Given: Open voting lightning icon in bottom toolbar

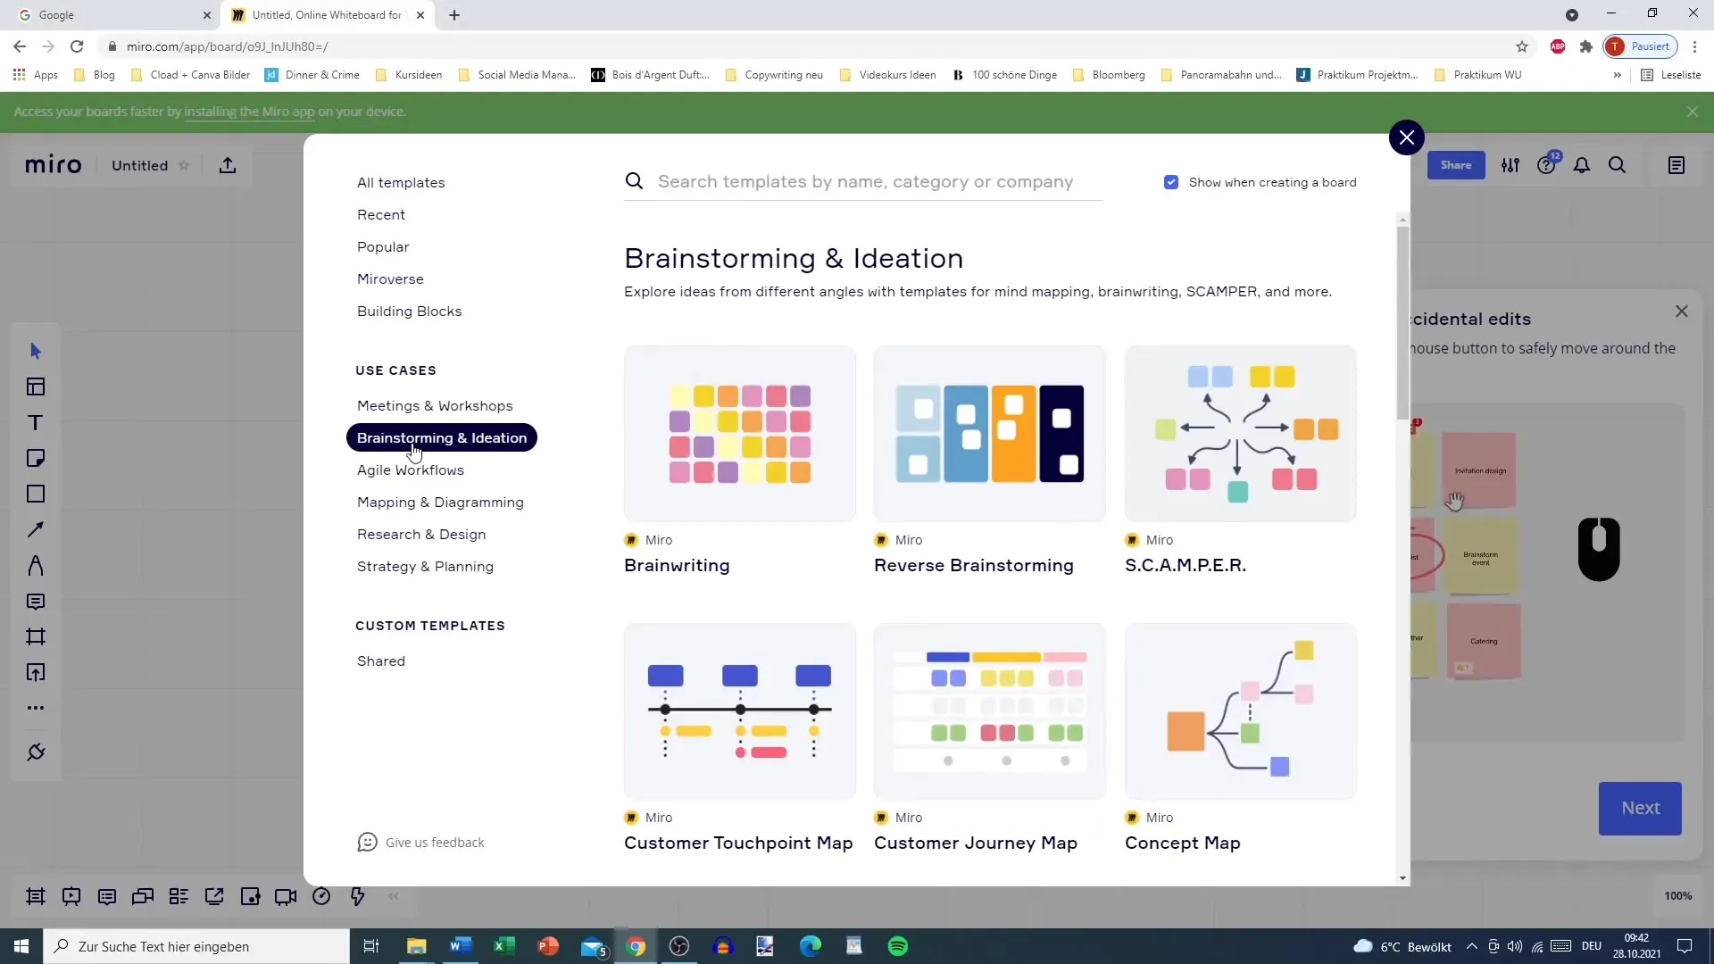Looking at the screenshot, I should tap(357, 896).
